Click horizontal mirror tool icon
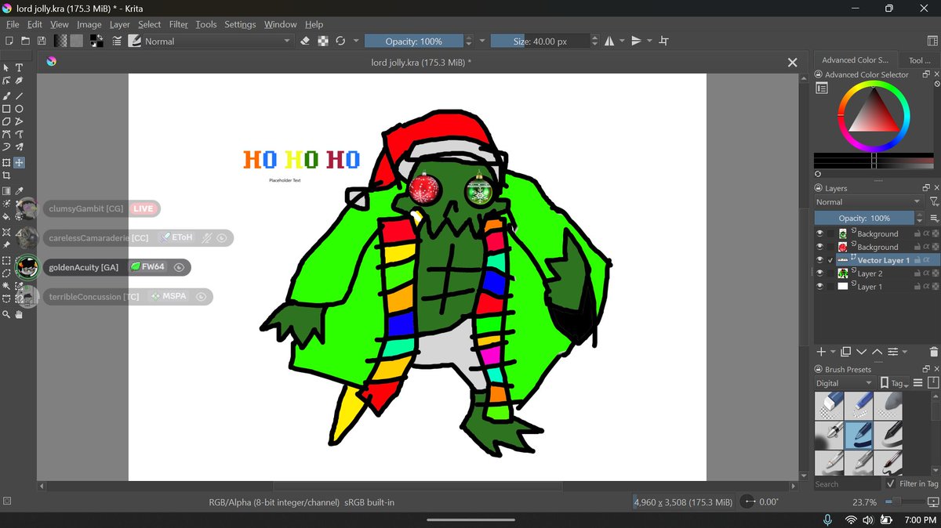The image size is (941, 528). tap(609, 41)
